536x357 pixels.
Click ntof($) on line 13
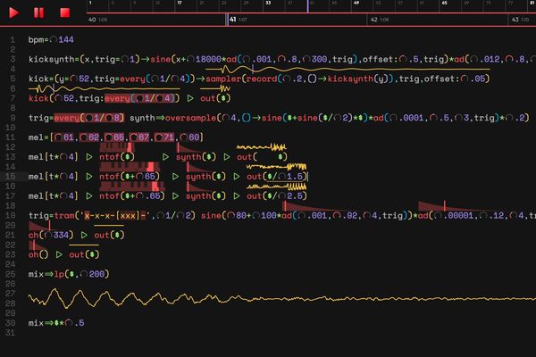coord(117,157)
